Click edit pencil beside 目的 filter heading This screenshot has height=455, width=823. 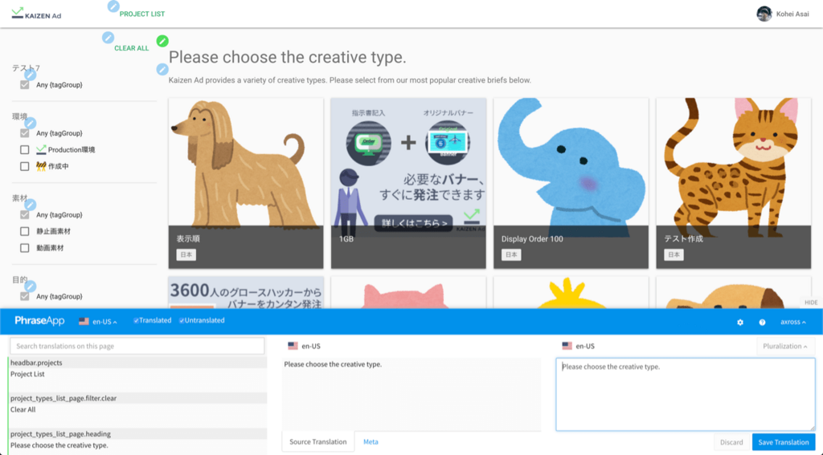click(31, 286)
